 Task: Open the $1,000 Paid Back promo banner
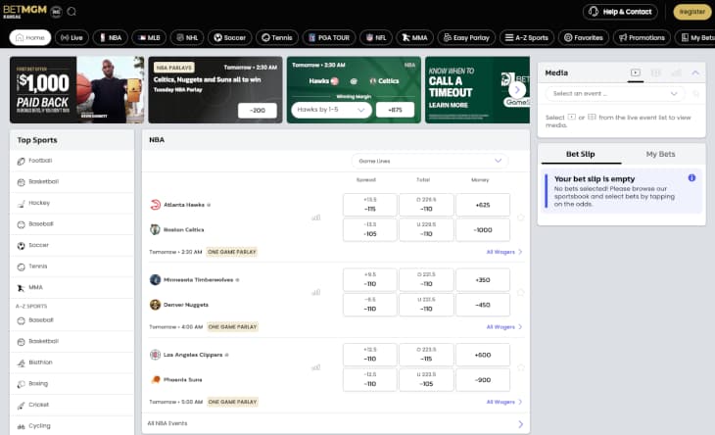[76, 90]
